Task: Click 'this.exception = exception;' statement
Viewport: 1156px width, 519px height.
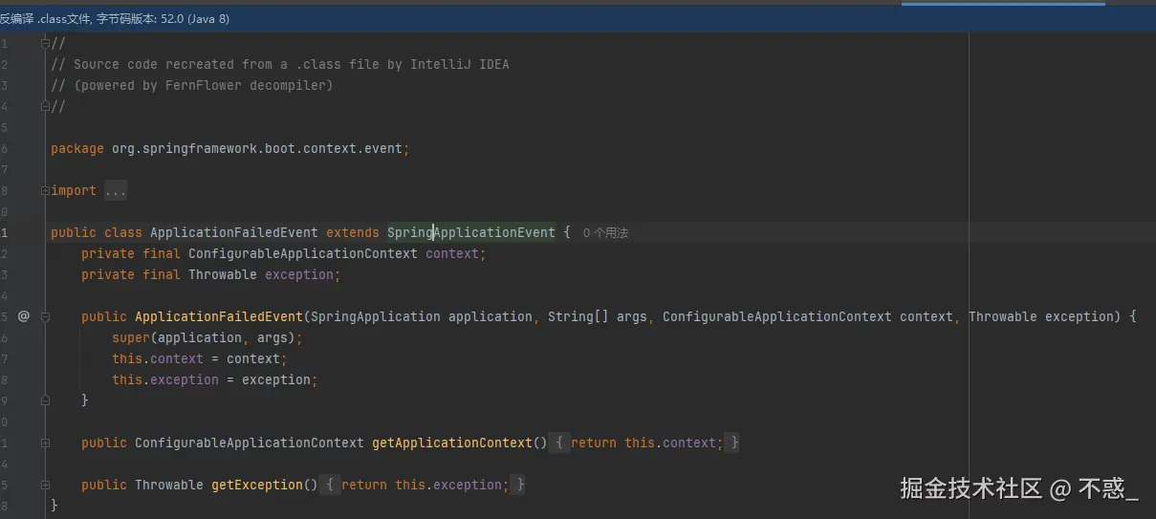Action: pos(215,379)
